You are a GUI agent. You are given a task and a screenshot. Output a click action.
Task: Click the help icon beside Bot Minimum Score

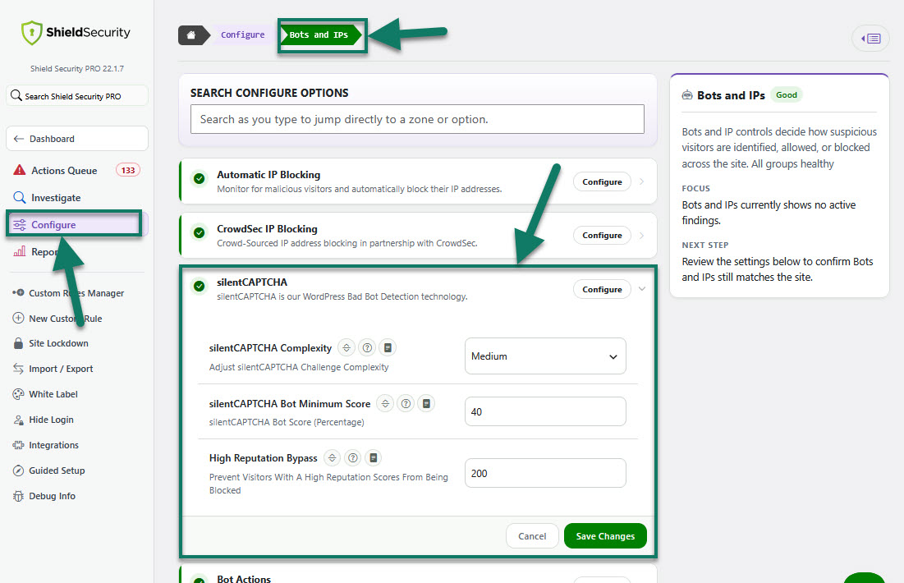click(406, 404)
